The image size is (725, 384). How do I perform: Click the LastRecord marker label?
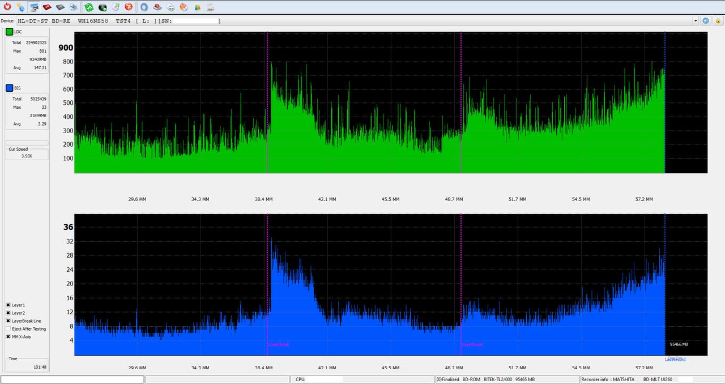(x=675, y=359)
